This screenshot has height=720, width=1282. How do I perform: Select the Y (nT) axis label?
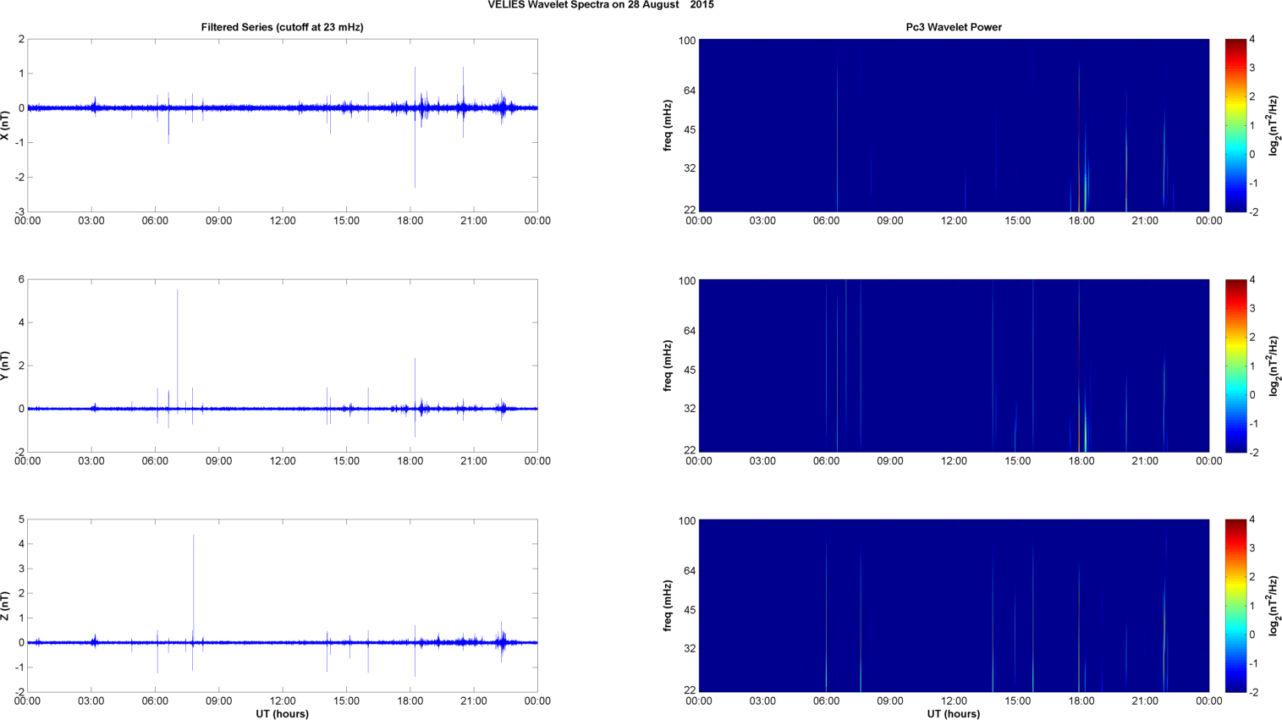6,365
